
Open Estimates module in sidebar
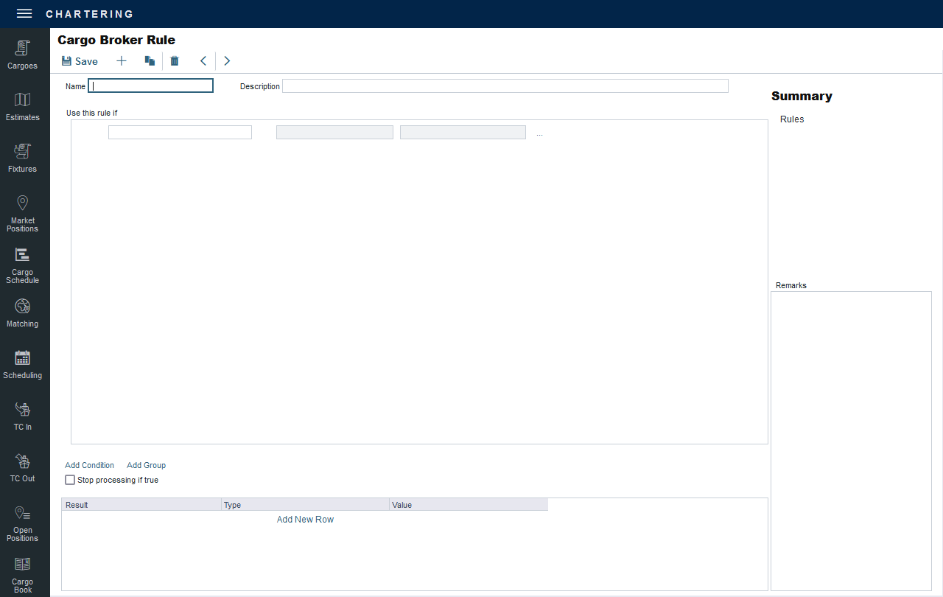coord(23,107)
